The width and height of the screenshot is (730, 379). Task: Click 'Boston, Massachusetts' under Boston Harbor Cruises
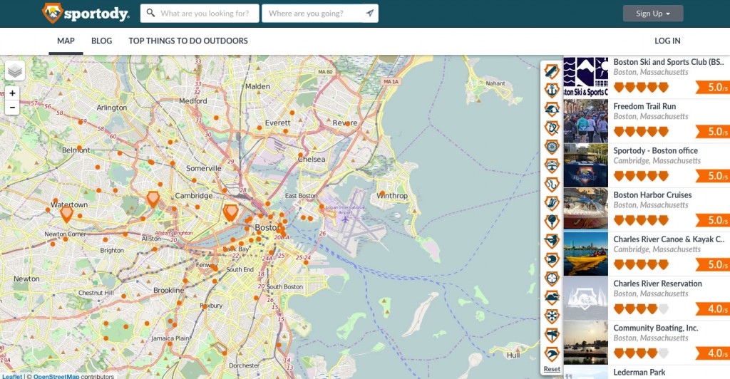[x=650, y=205]
